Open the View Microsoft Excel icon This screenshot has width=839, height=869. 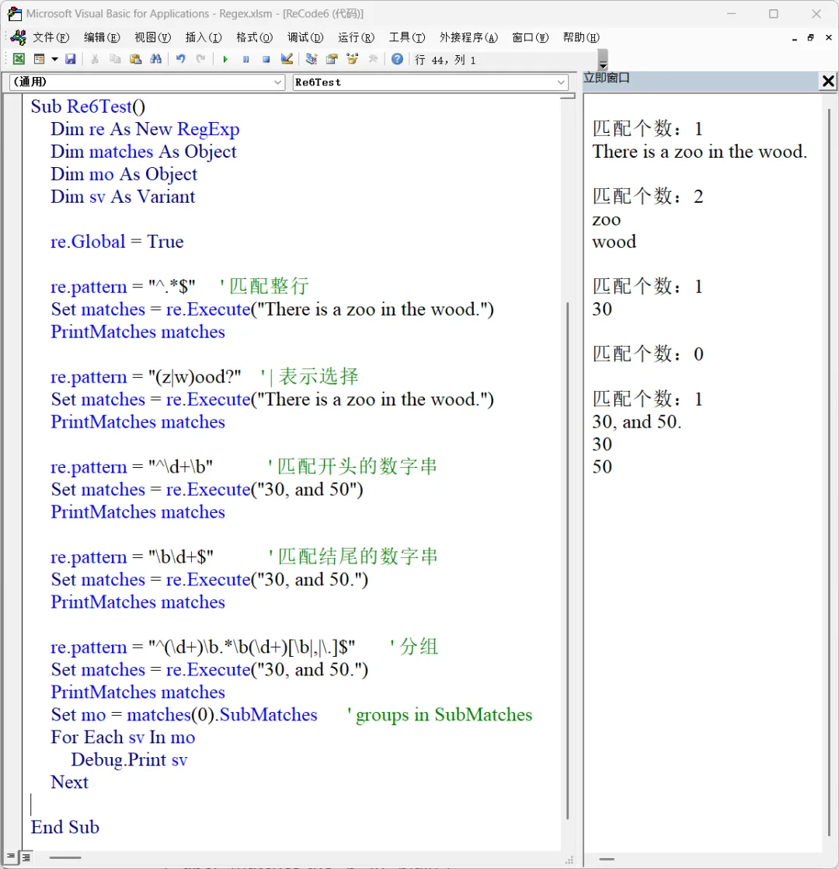(19, 59)
